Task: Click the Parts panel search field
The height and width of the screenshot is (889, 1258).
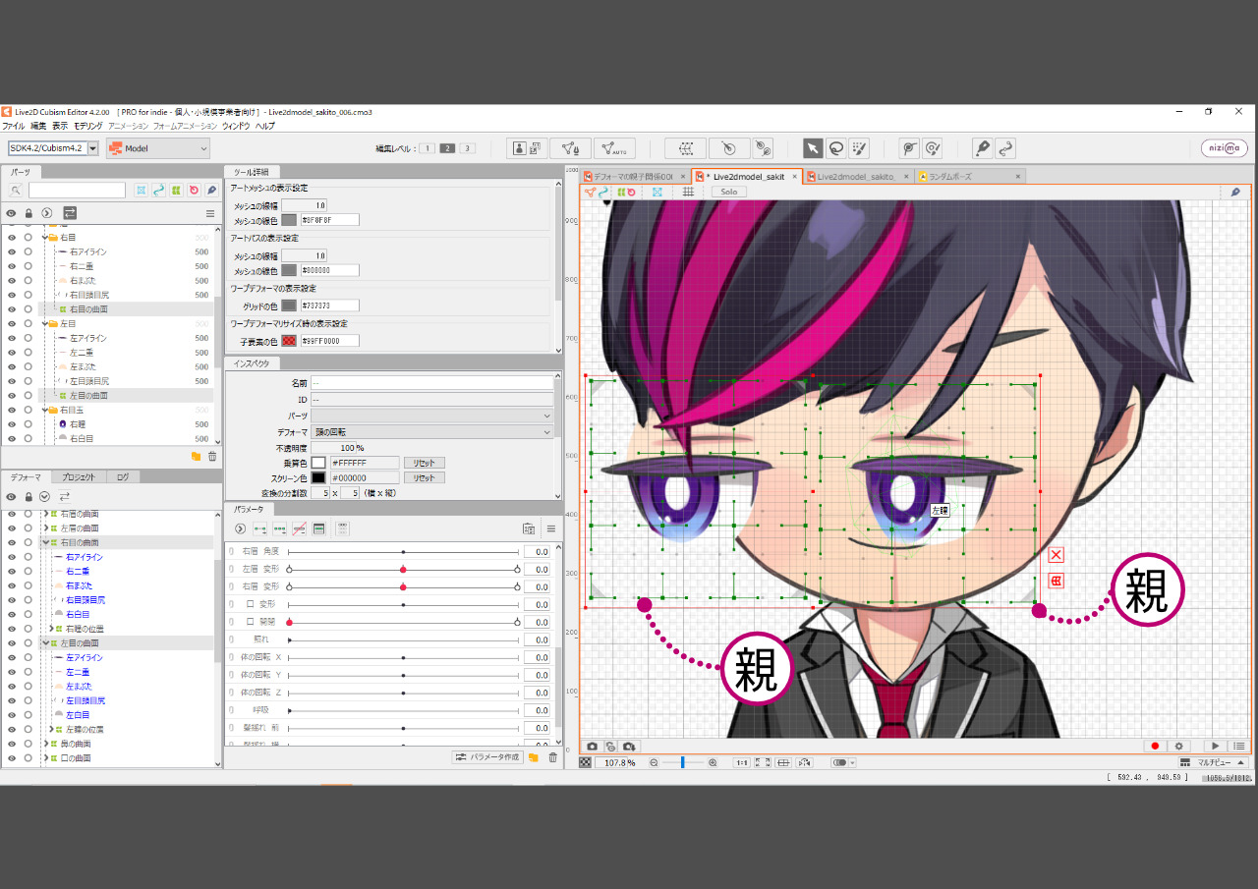Action: (77, 191)
